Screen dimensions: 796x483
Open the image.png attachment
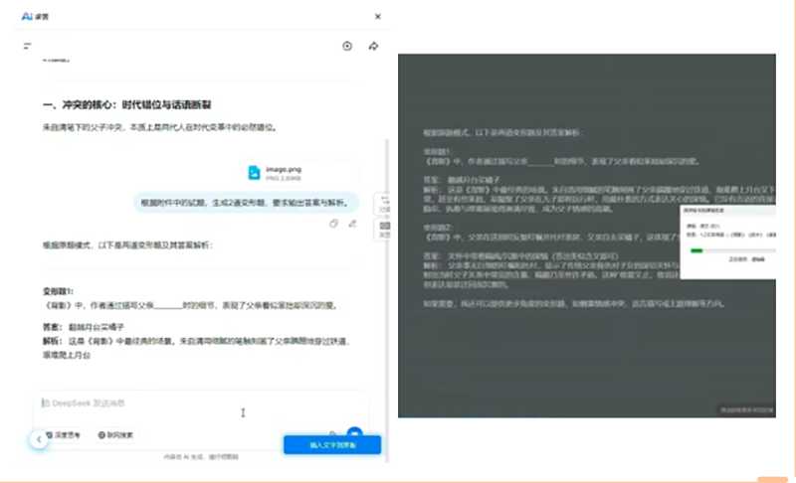298,173
